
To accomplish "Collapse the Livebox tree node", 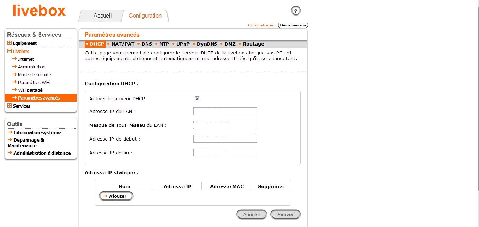I will (x=10, y=51).
